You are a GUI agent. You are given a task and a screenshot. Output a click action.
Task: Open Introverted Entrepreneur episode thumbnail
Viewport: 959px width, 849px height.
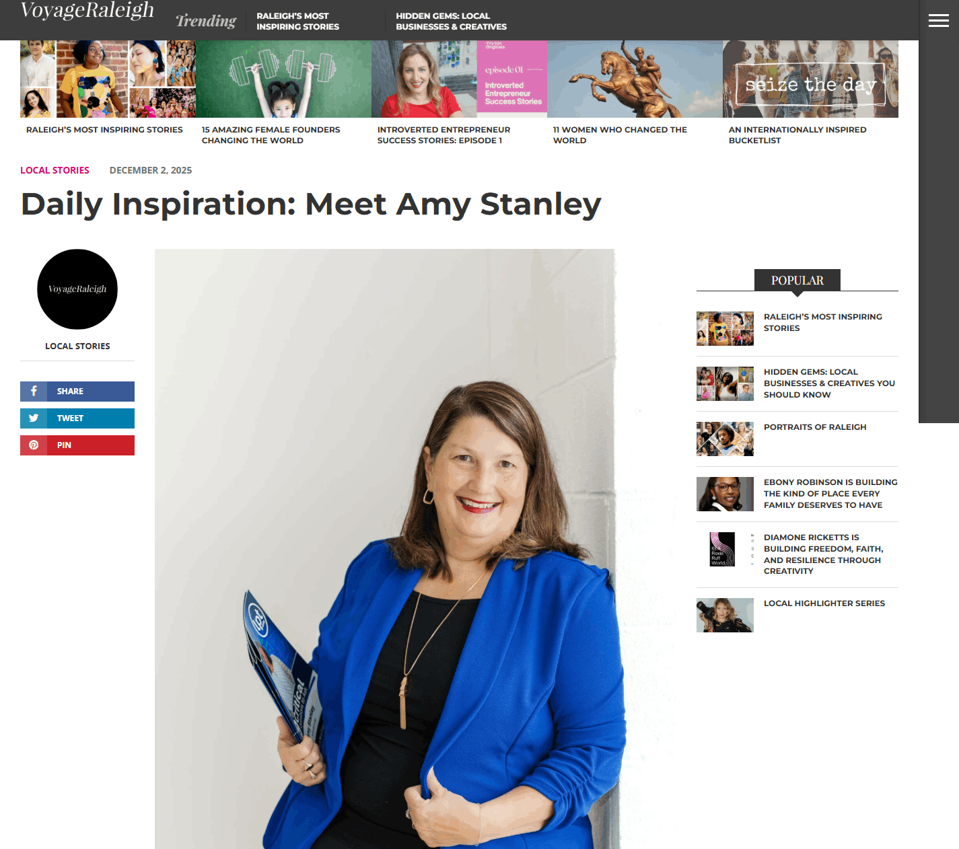pos(459,79)
